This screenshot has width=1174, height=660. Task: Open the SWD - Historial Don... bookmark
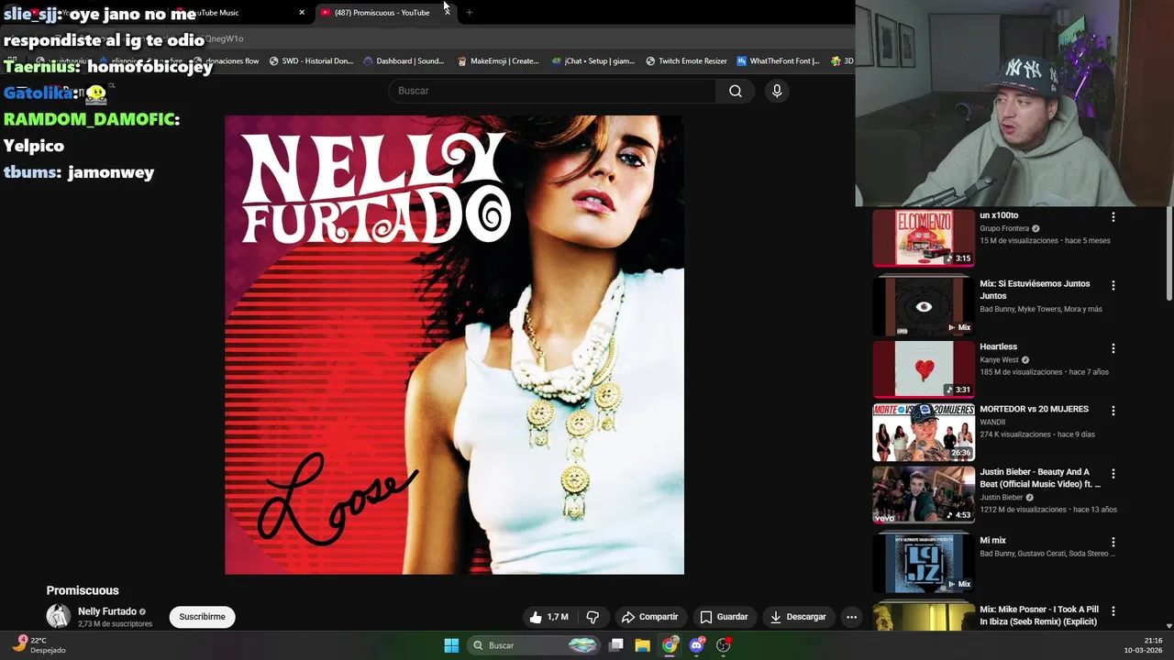tap(311, 60)
